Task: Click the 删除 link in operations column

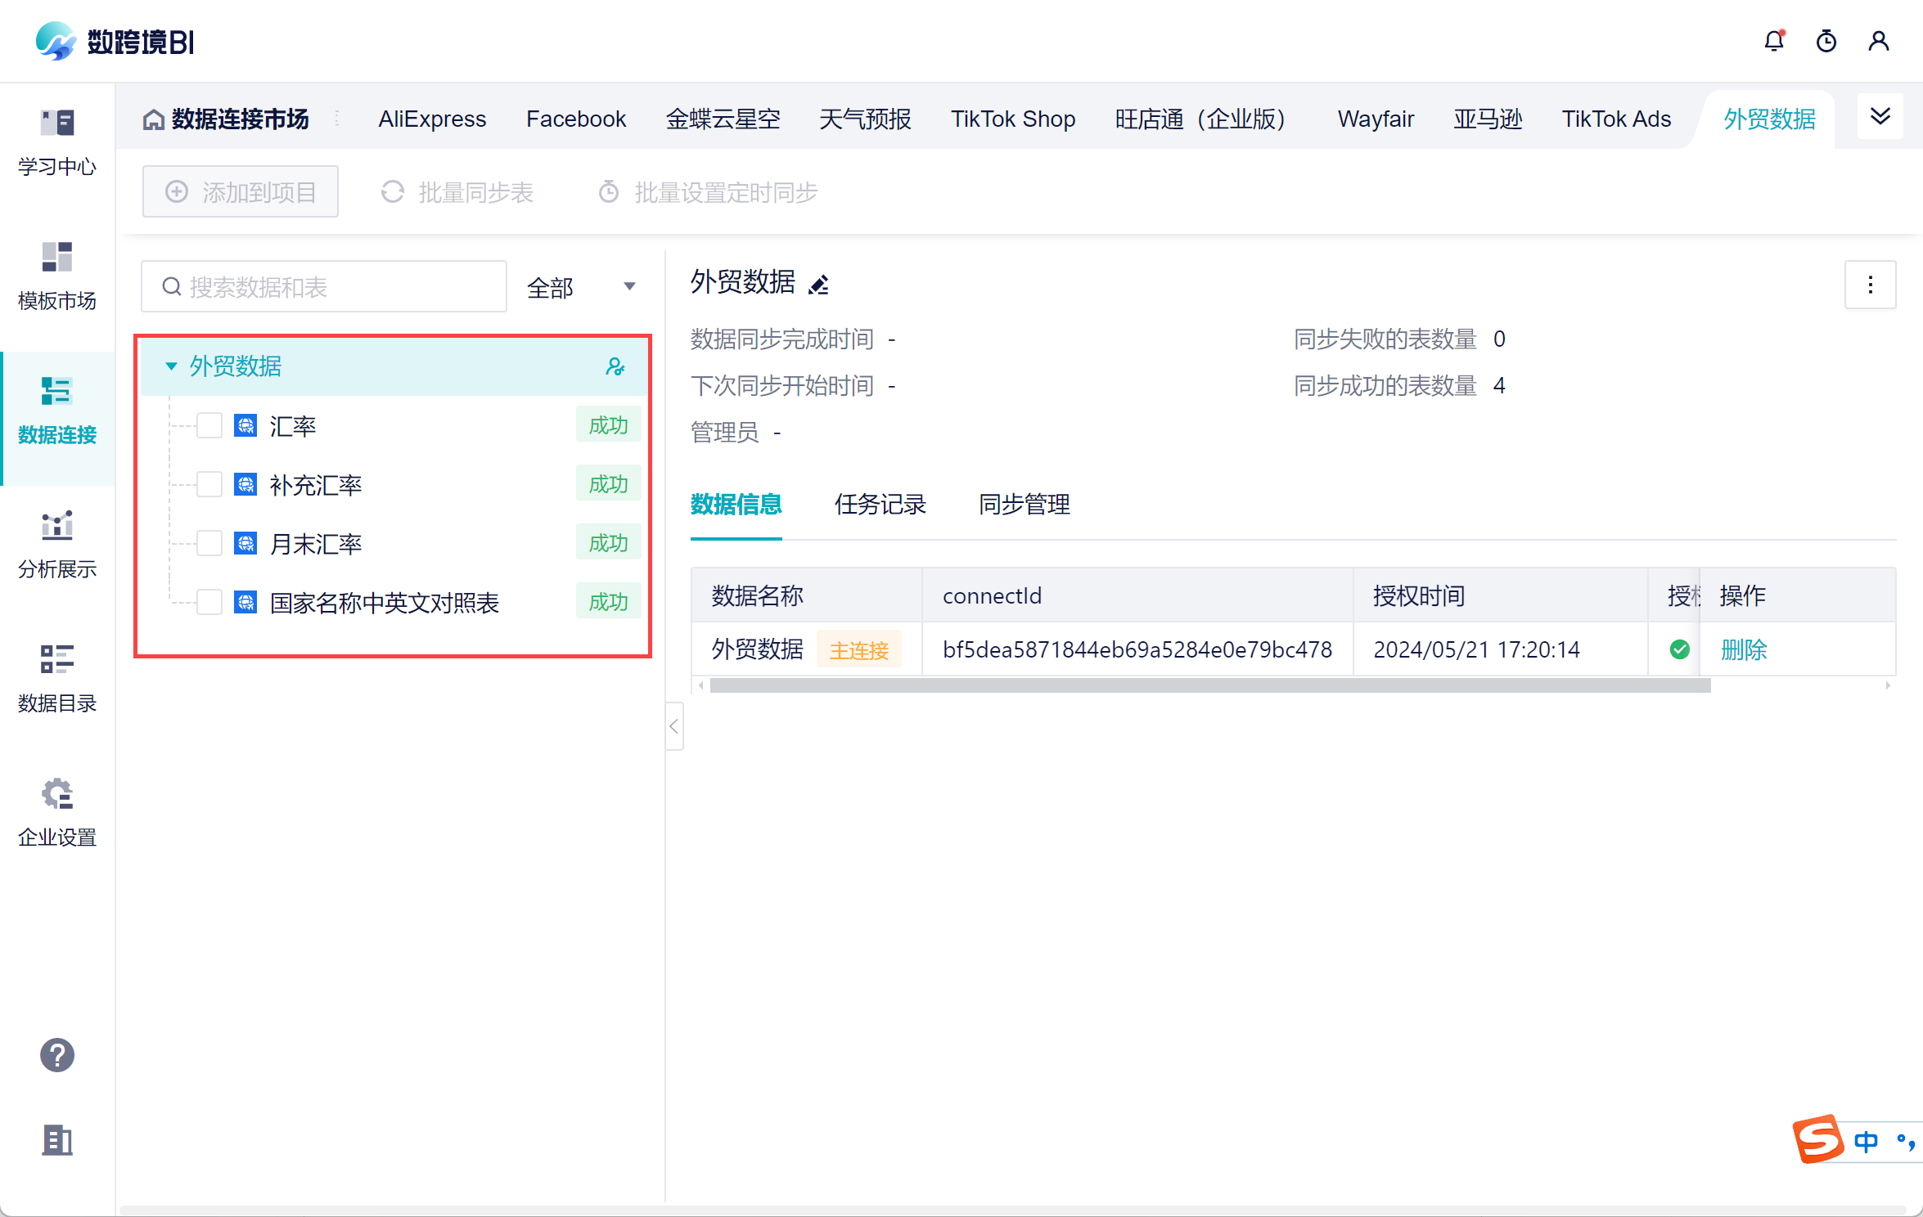Action: 1743,649
